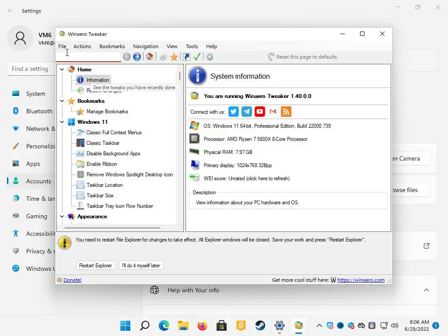
Task: Open the File menu
Action: 62,46
